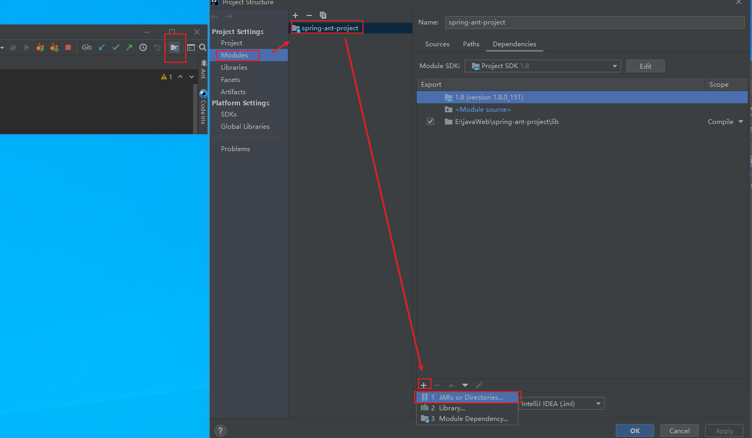752x438 pixels.
Task: Click the Remove module minus icon
Action: tap(309, 15)
